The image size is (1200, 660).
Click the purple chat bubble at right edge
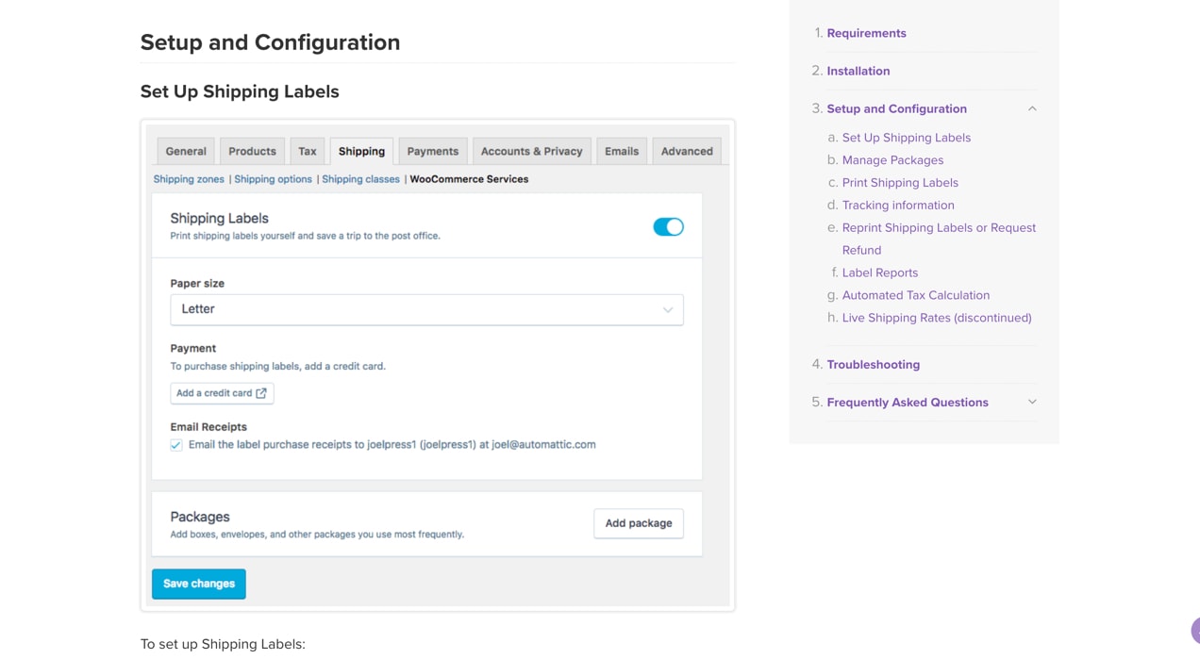(x=1195, y=630)
